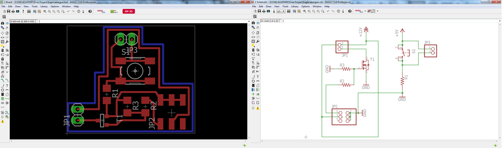
Task: Open Grid settings in Board window
Action: [4, 17]
